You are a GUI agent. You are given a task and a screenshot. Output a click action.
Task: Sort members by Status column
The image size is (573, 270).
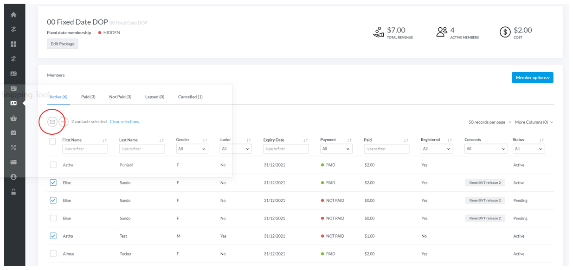(542, 140)
